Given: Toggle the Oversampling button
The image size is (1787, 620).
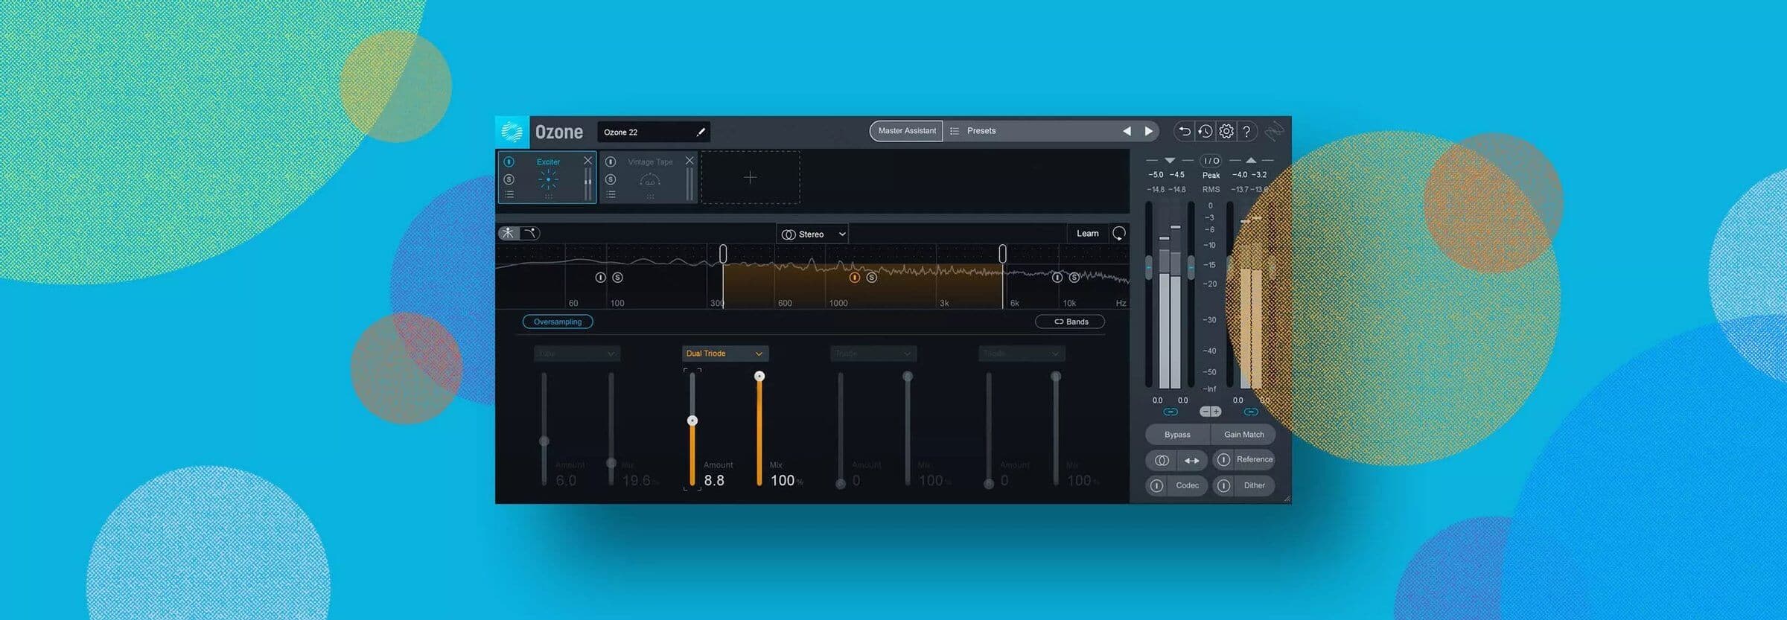Looking at the screenshot, I should click(558, 322).
